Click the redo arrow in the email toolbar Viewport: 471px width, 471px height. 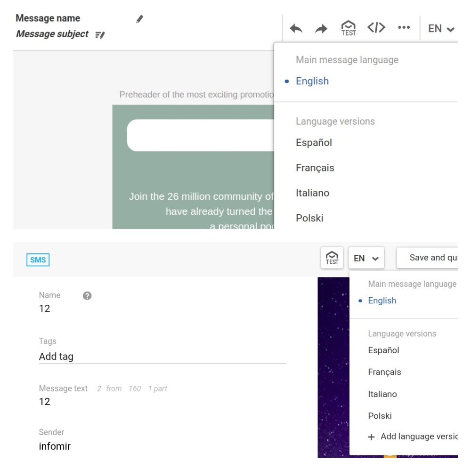click(321, 29)
